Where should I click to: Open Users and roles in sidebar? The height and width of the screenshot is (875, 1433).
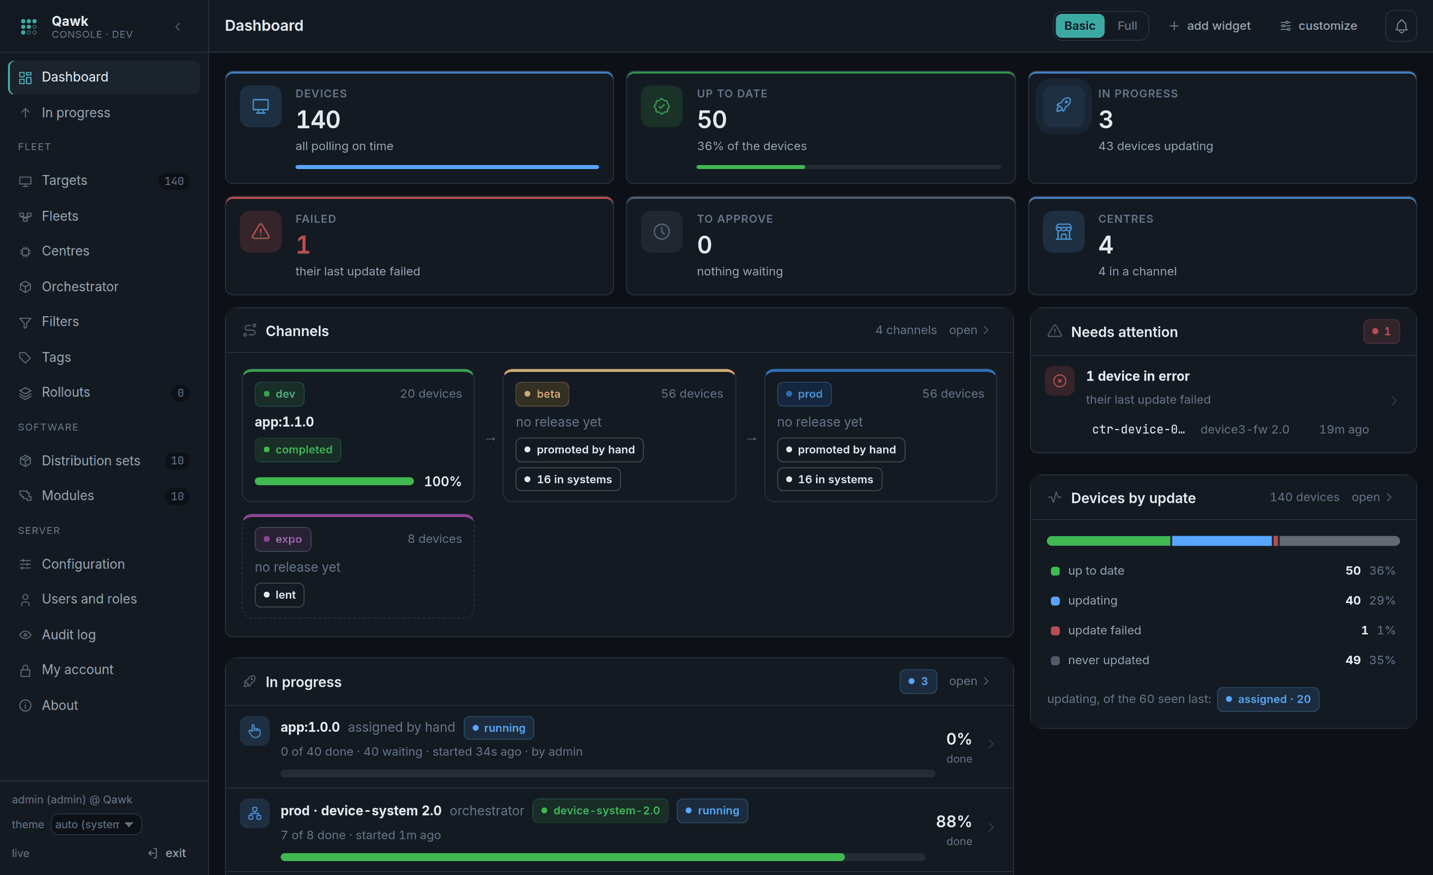point(104,599)
